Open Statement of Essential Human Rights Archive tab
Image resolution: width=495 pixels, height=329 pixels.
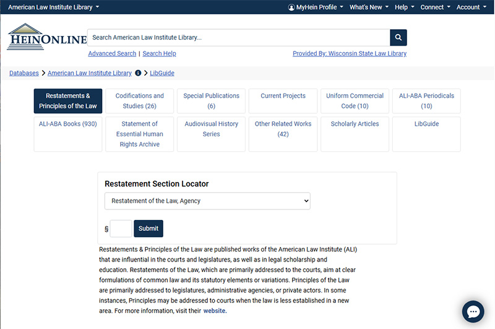[x=140, y=134]
